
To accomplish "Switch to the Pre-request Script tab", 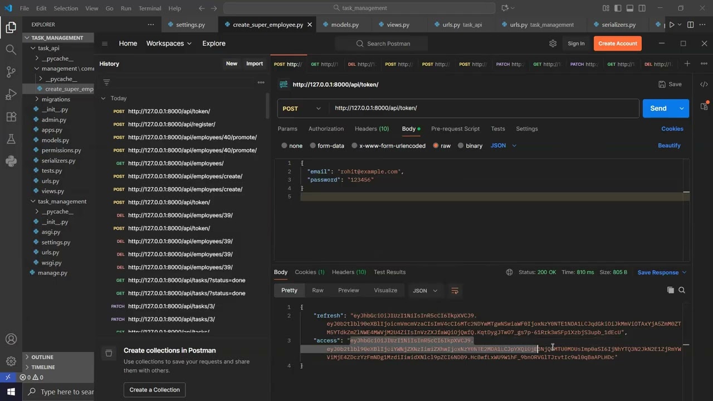I will tap(455, 129).
